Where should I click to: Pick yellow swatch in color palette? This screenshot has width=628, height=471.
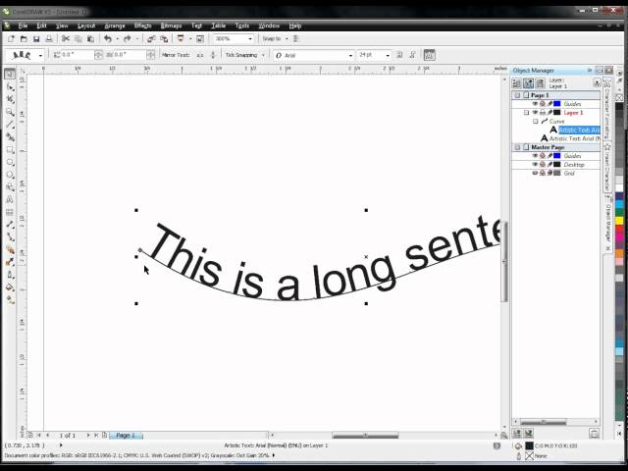pos(619,220)
